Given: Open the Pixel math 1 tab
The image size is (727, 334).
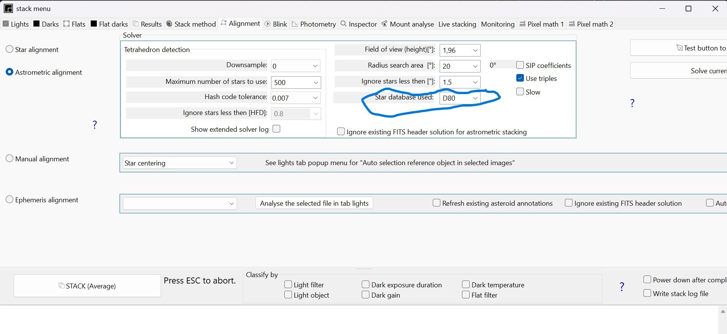Looking at the screenshot, I should pyautogui.click(x=542, y=24).
